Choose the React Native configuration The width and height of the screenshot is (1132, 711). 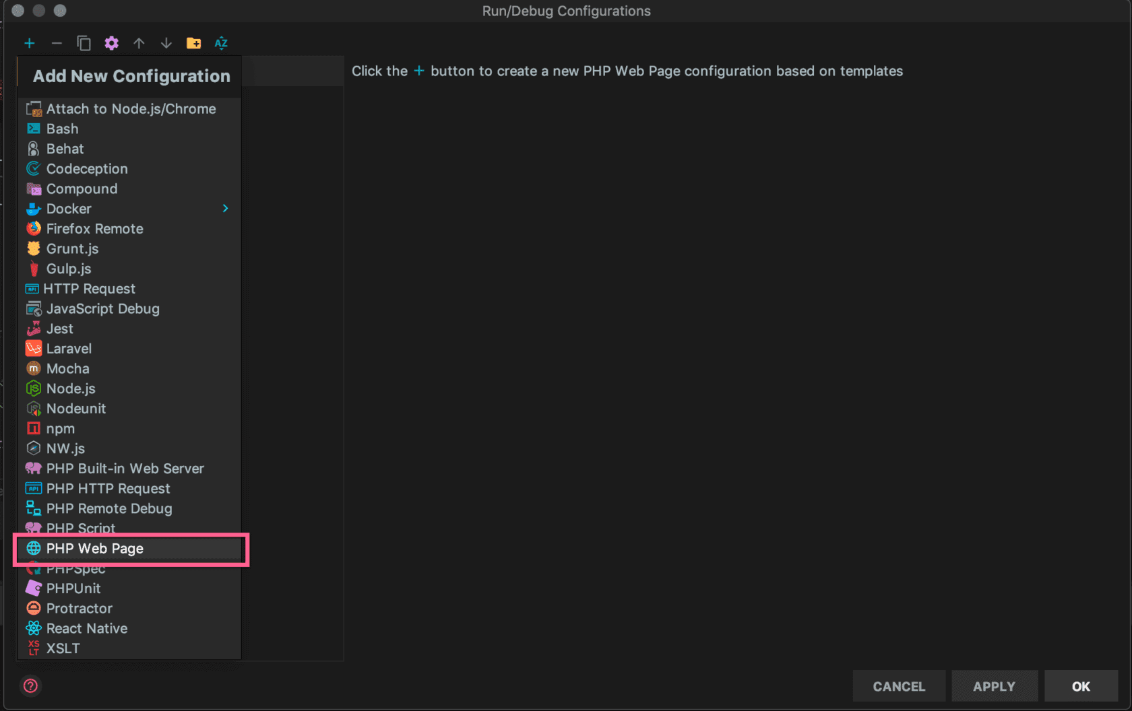(86, 629)
